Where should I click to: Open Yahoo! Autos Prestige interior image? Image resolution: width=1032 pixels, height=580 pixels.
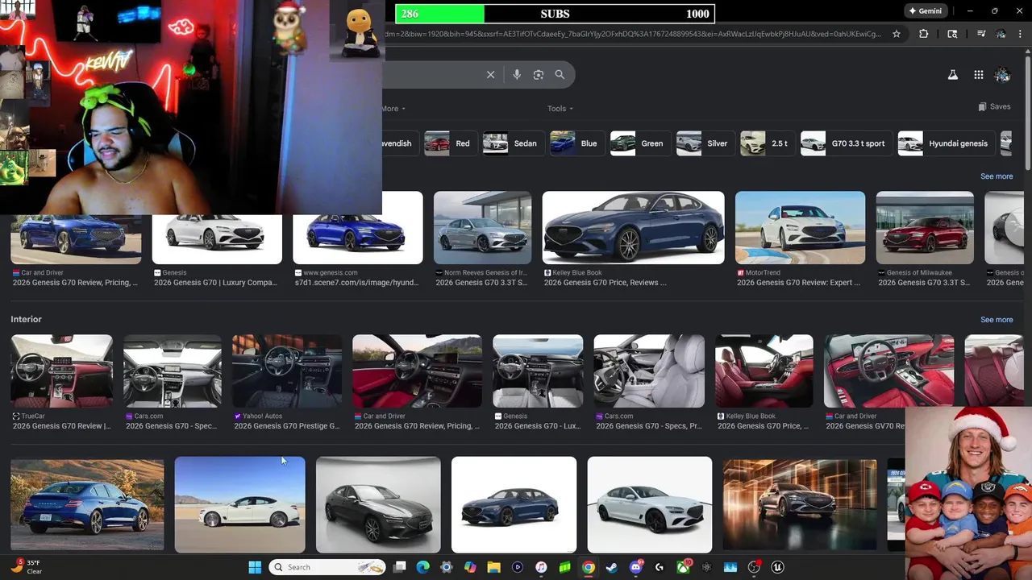[x=286, y=371]
